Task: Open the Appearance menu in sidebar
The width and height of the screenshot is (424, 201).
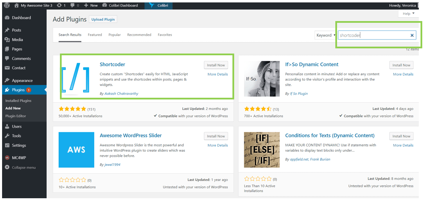Action: (22, 80)
